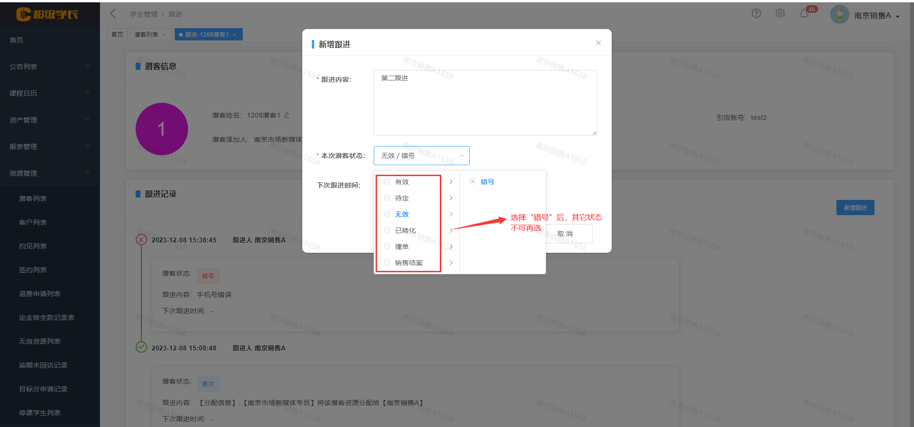Select the 待定 radio option
The image size is (914, 427).
(387, 198)
